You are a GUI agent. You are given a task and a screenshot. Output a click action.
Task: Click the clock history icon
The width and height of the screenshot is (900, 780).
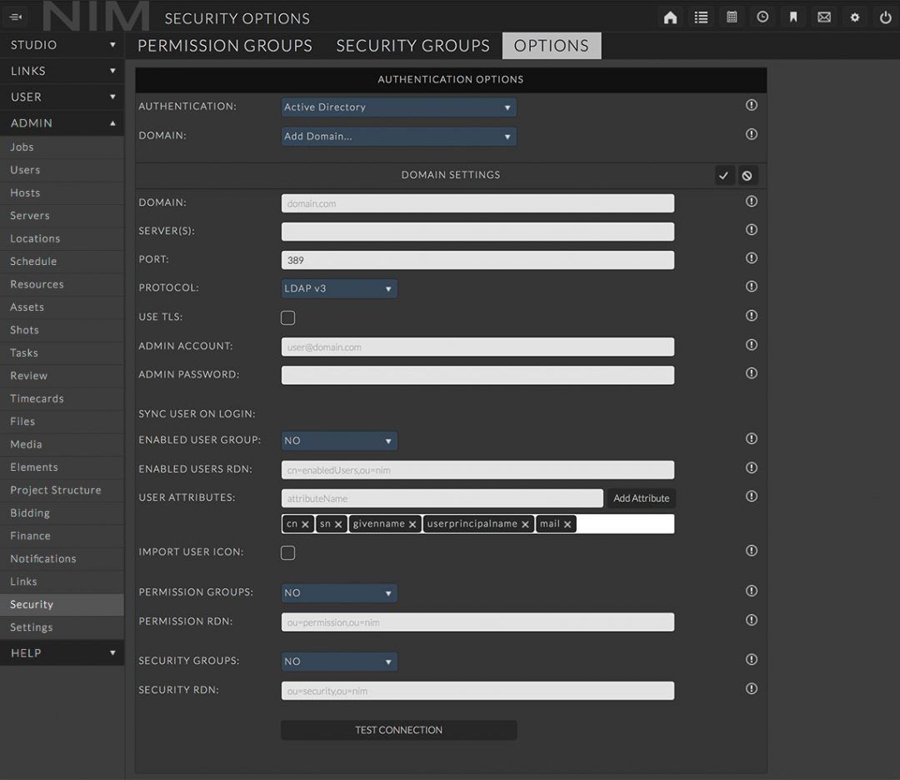point(762,17)
